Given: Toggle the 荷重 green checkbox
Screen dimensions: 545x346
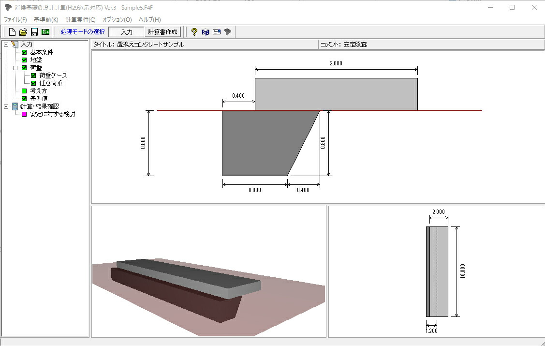Looking at the screenshot, I should (24, 68).
